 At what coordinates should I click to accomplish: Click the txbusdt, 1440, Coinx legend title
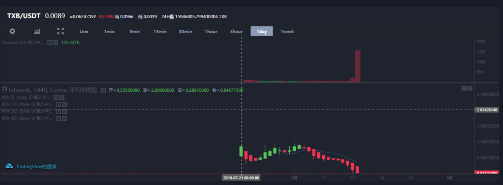tap(53, 90)
